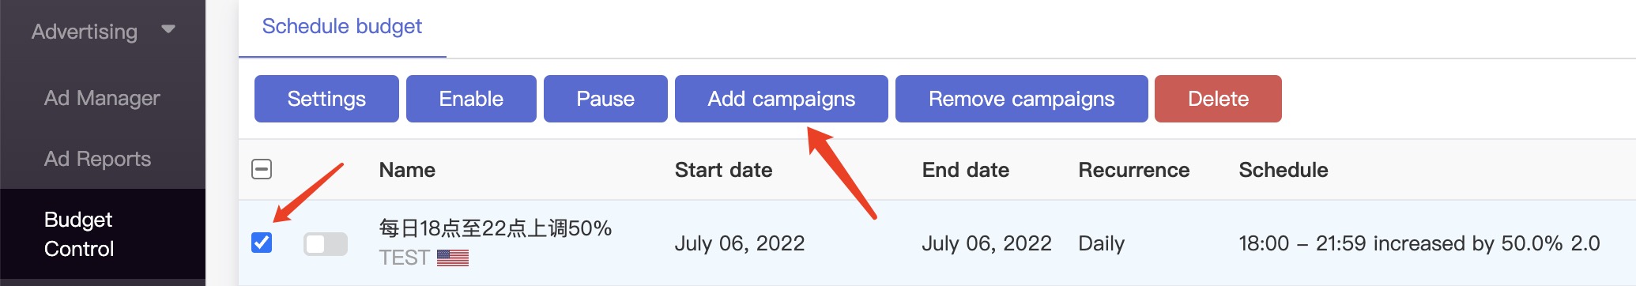Sort by Name column header
This screenshot has width=1636, height=286.
407,170
